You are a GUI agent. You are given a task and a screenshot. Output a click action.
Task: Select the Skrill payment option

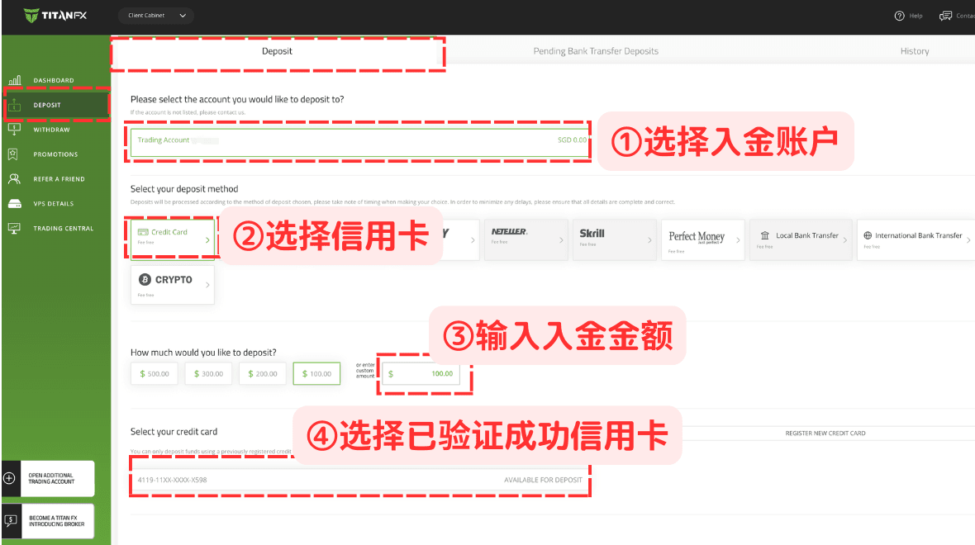614,239
